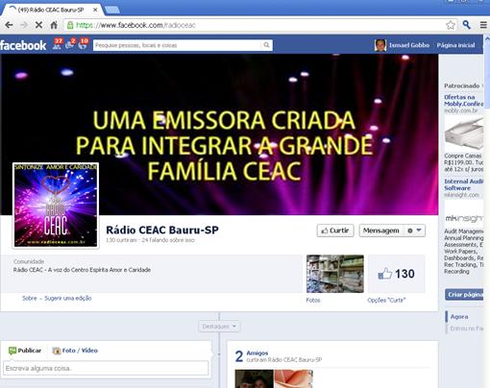Click the Criar página button

[x=464, y=295]
